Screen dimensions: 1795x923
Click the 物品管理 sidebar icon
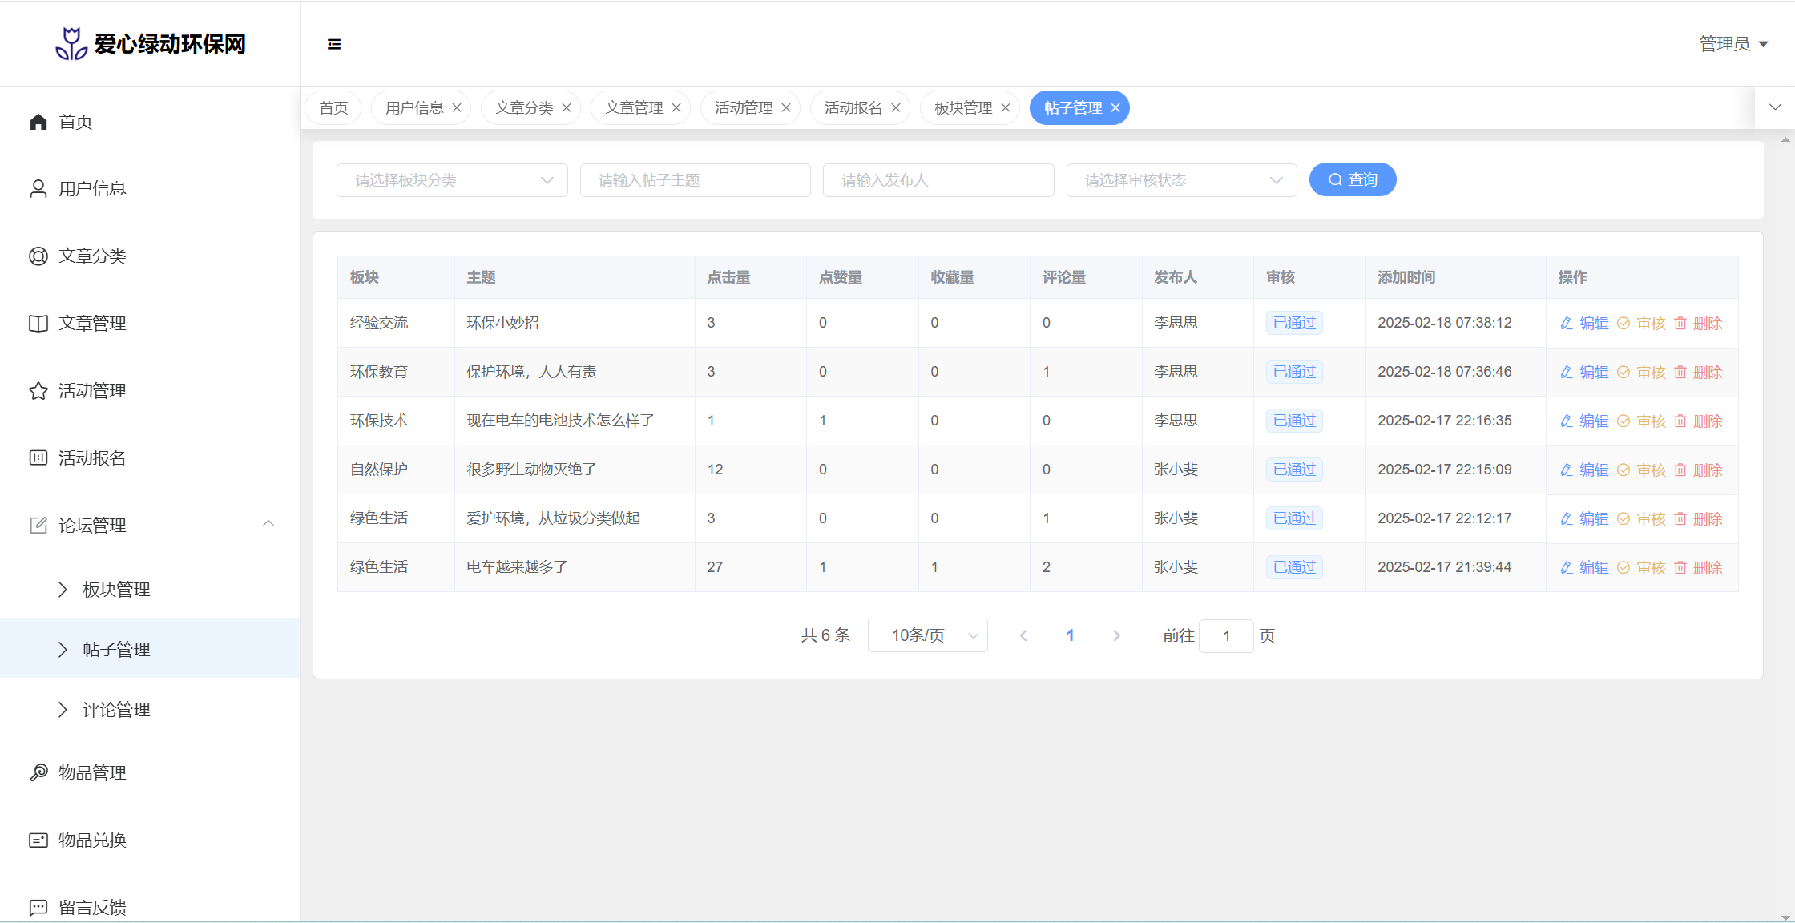[x=38, y=772]
